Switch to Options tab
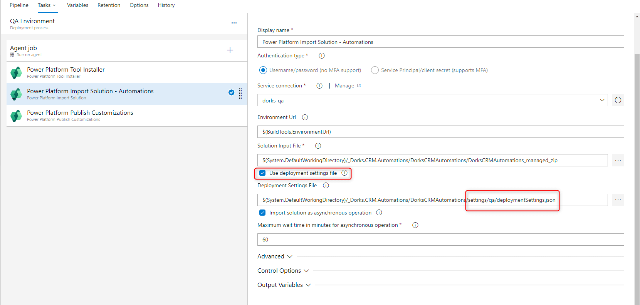The width and height of the screenshot is (640, 305). coord(139,5)
